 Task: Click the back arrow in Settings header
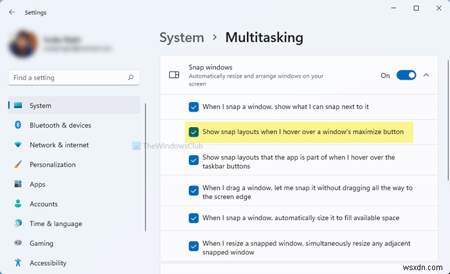pos(12,12)
